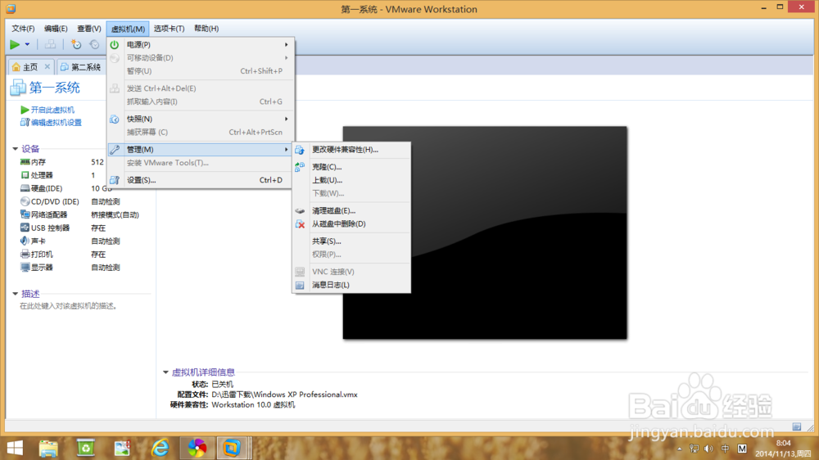
Task: Switch to the 第二系统 tab
Action: [x=80, y=67]
